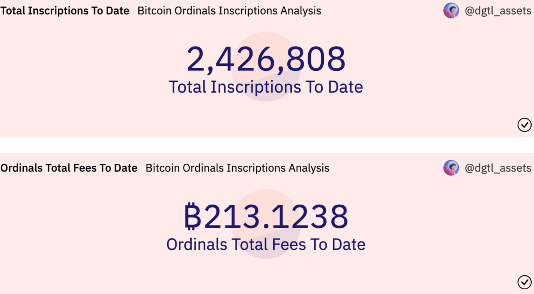
Task: Select the 213.1238 fees value
Action: tap(276, 216)
